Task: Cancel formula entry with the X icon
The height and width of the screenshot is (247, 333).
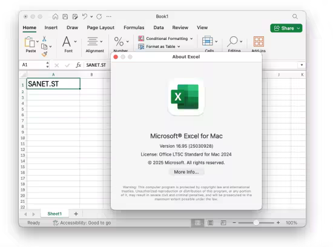Action: pyautogui.click(x=57, y=65)
